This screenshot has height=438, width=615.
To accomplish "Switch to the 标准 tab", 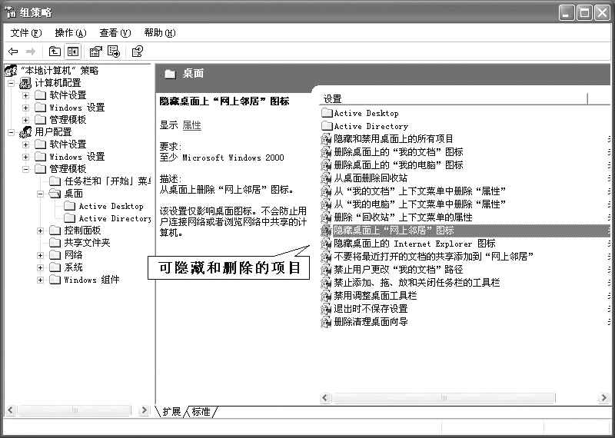I will 201,412.
